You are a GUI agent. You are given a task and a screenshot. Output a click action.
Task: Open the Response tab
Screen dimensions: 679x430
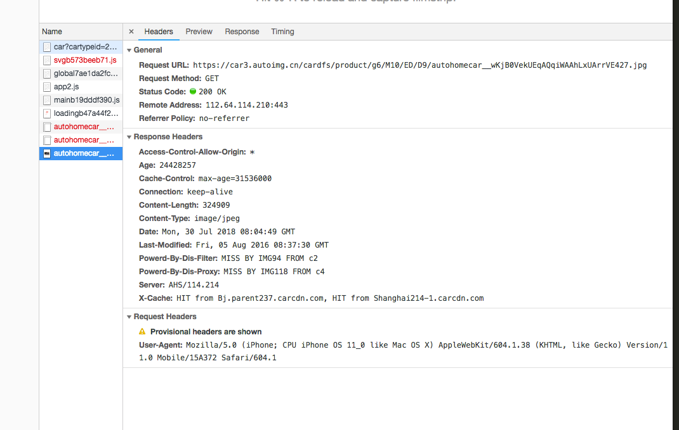[x=242, y=31]
